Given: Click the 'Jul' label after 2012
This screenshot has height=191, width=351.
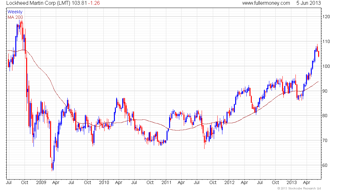Looking at the screenshot, I should coord(260,182).
